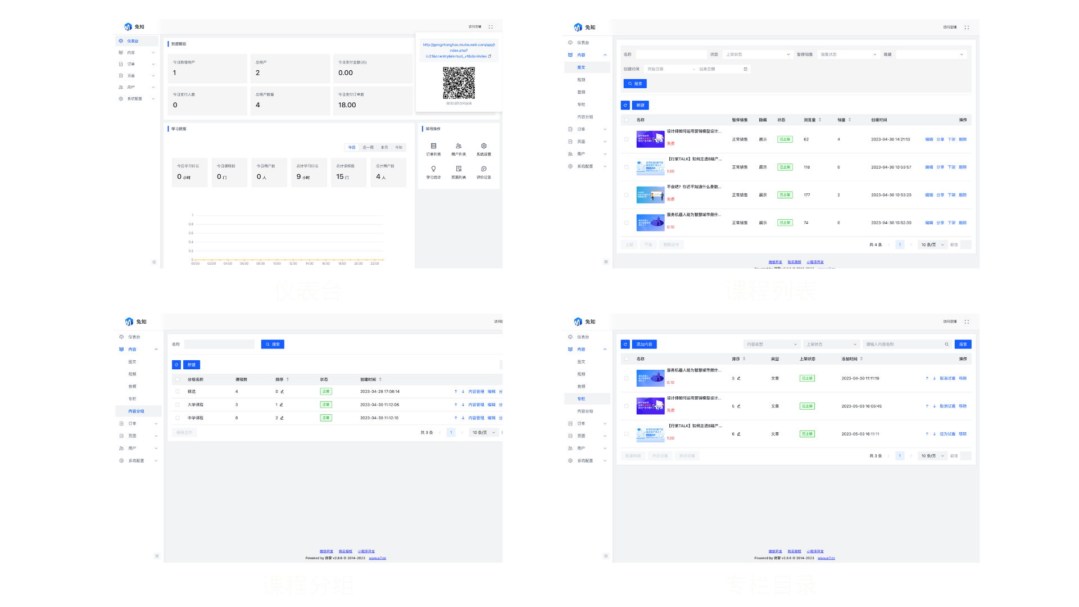Switch the study data to 今年
The width and height of the screenshot is (1079, 607).
coord(399,147)
